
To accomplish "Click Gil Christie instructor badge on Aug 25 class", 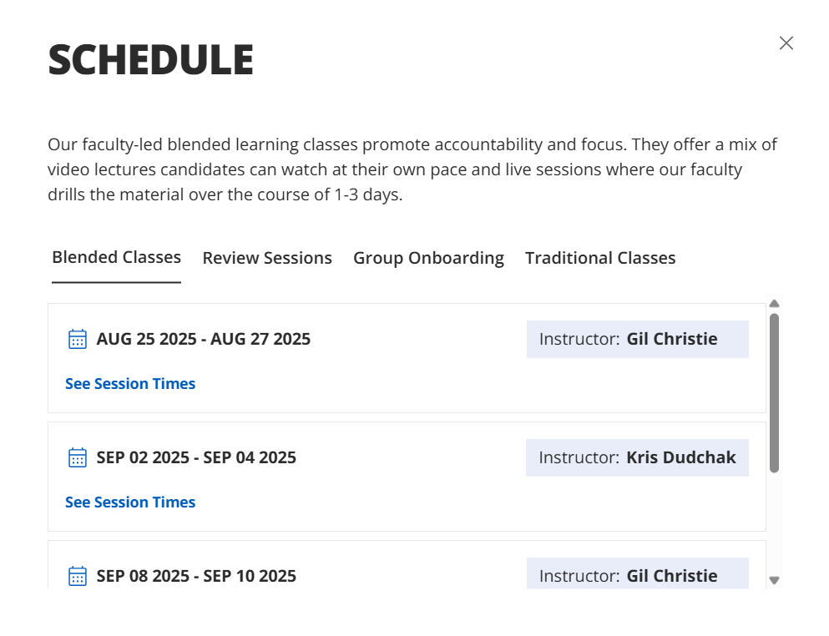I will click(637, 339).
